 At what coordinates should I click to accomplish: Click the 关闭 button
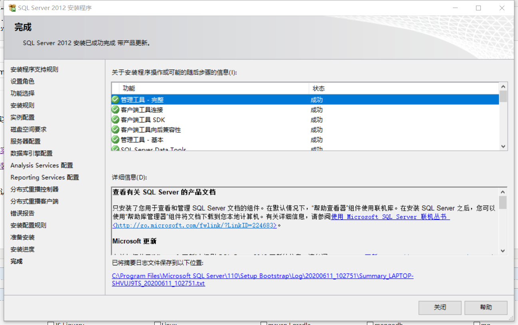coord(440,307)
